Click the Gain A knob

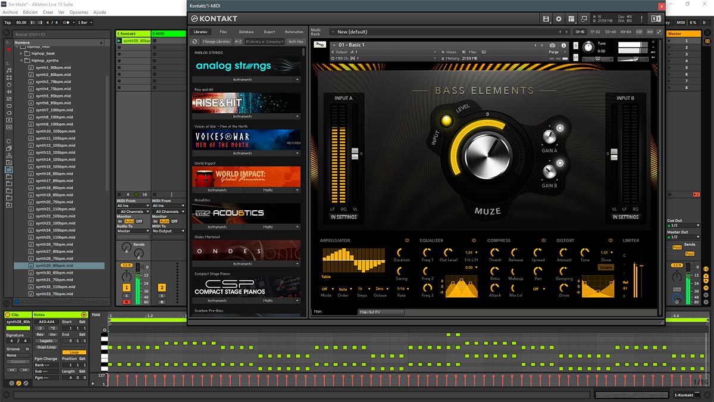pos(549,137)
